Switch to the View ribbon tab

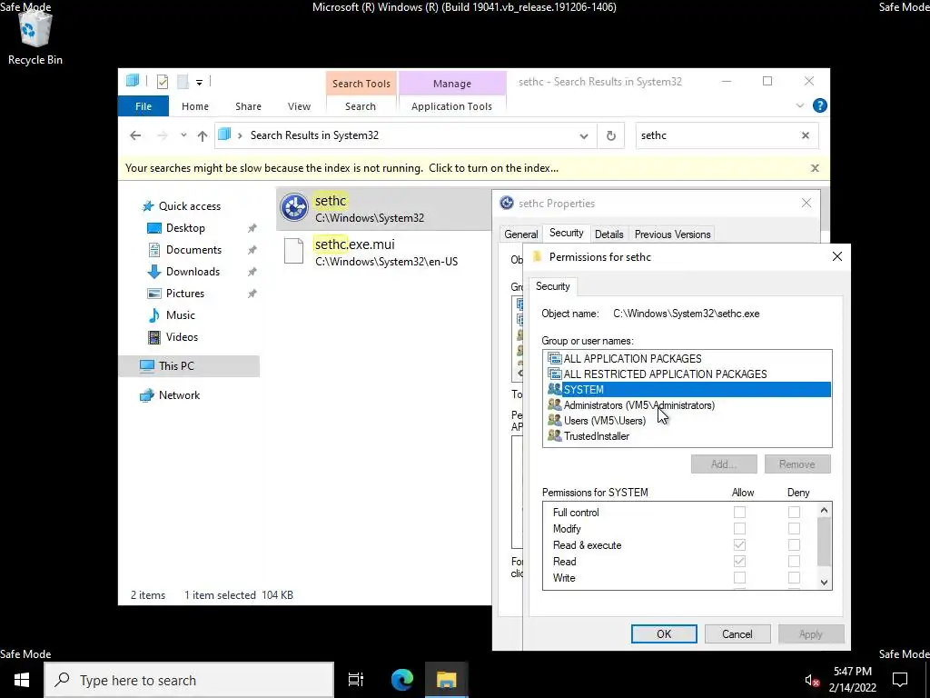[299, 106]
